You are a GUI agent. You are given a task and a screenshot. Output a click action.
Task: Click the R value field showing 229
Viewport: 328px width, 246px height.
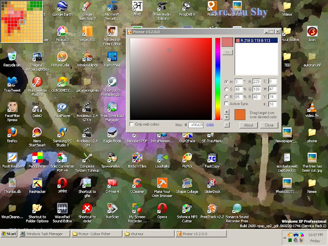(x=256, y=81)
